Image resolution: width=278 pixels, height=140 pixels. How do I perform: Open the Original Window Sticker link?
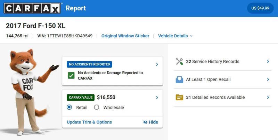pos(125,36)
